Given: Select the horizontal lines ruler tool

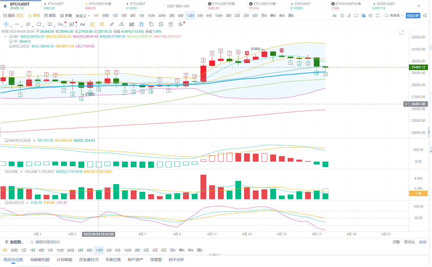Looking at the screenshot, I should click(x=50, y=24).
